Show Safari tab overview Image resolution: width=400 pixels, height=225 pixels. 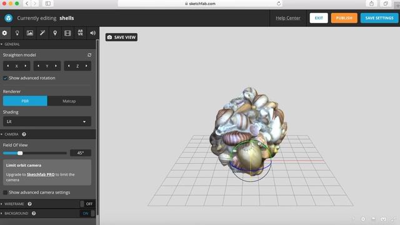pyautogui.click(x=386, y=4)
